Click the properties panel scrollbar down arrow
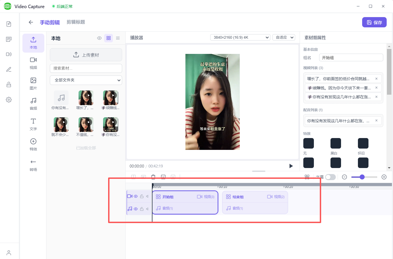 pyautogui.click(x=389, y=168)
